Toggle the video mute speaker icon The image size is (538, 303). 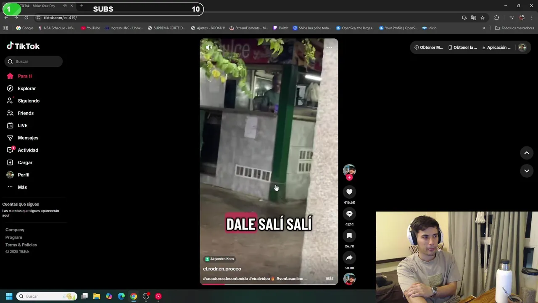pyautogui.click(x=209, y=48)
